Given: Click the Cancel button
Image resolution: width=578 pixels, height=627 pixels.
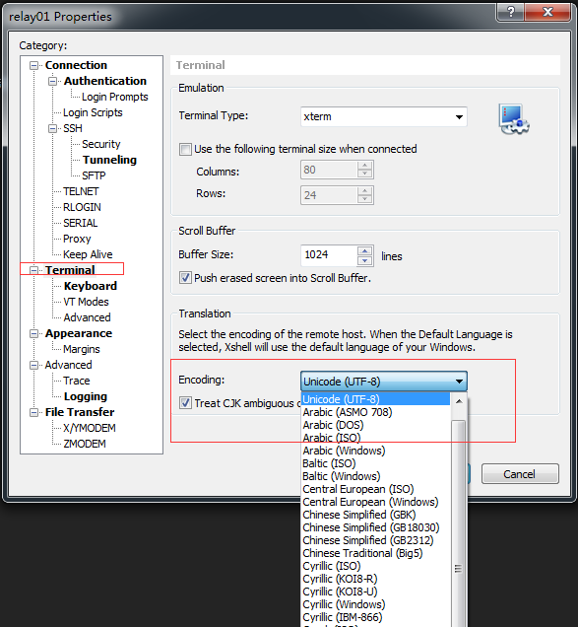Looking at the screenshot, I should coord(520,474).
